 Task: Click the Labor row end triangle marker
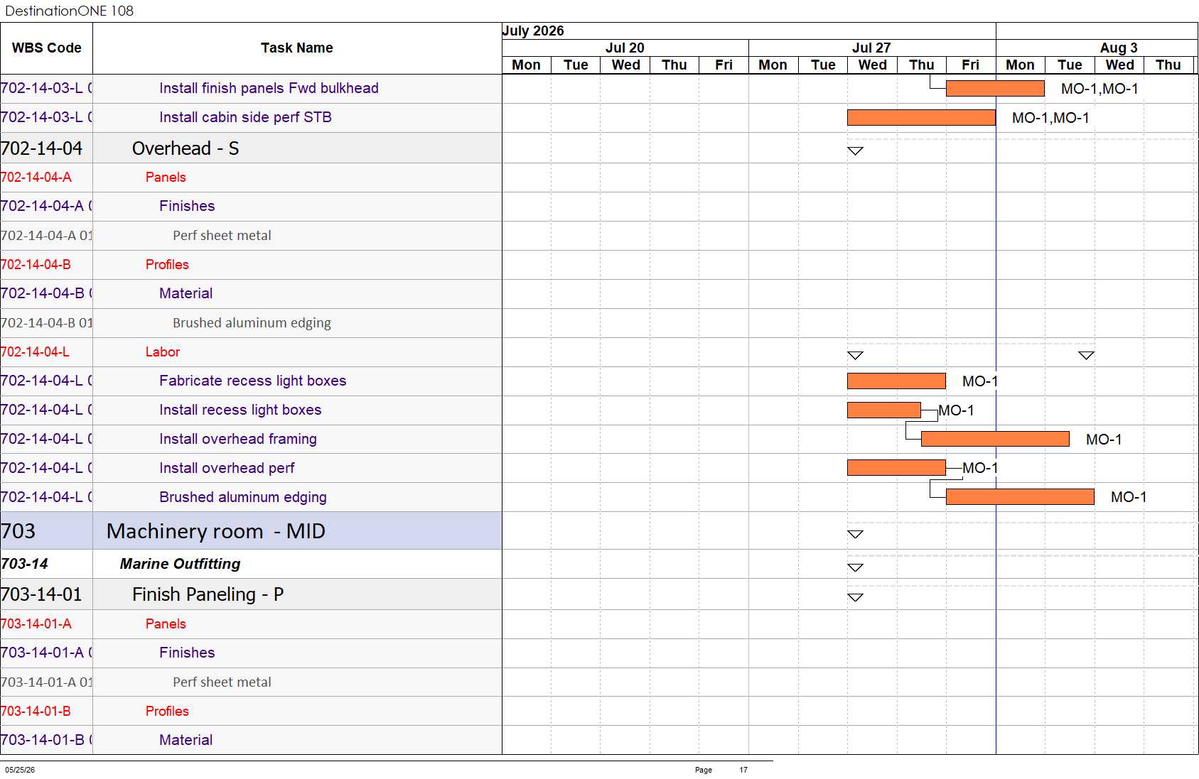[x=1086, y=355]
